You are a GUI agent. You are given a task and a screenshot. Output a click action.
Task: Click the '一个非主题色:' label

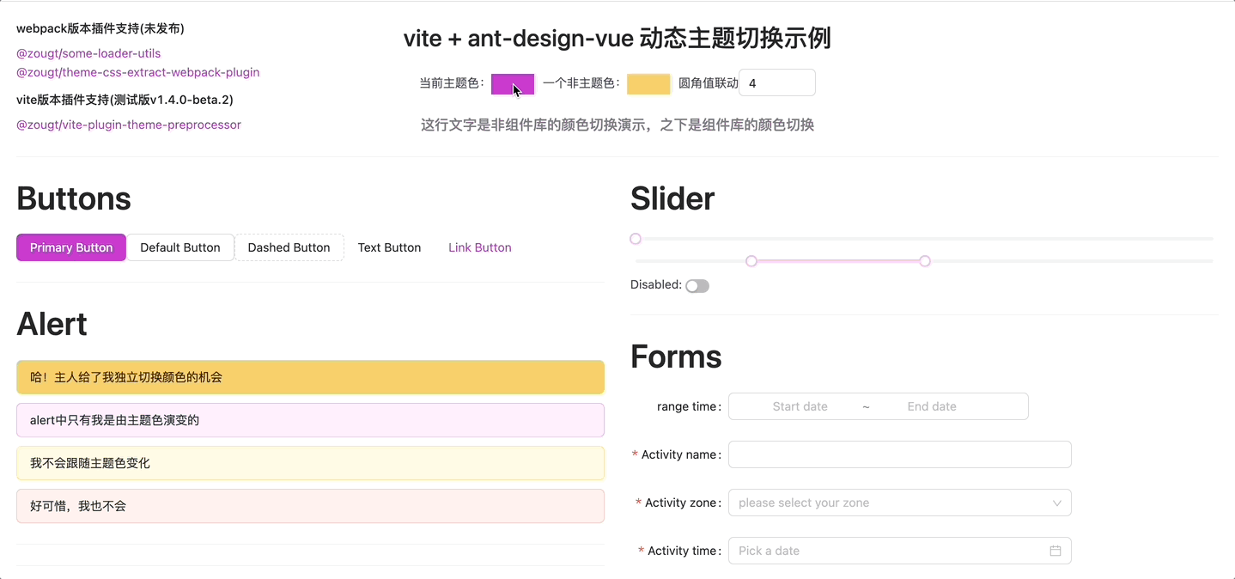click(581, 83)
